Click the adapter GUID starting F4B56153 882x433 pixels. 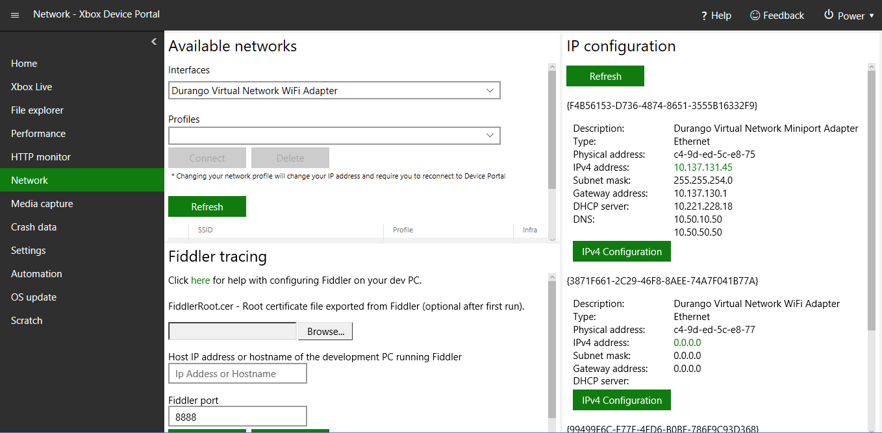click(x=662, y=105)
